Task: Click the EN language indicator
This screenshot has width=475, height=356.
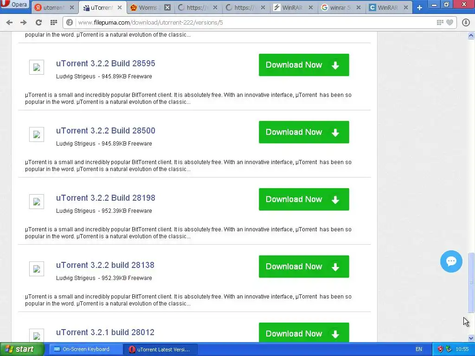Action: click(x=419, y=350)
